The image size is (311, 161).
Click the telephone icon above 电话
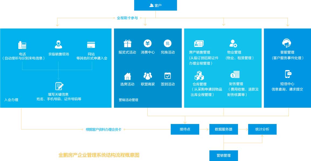coord(22,45)
